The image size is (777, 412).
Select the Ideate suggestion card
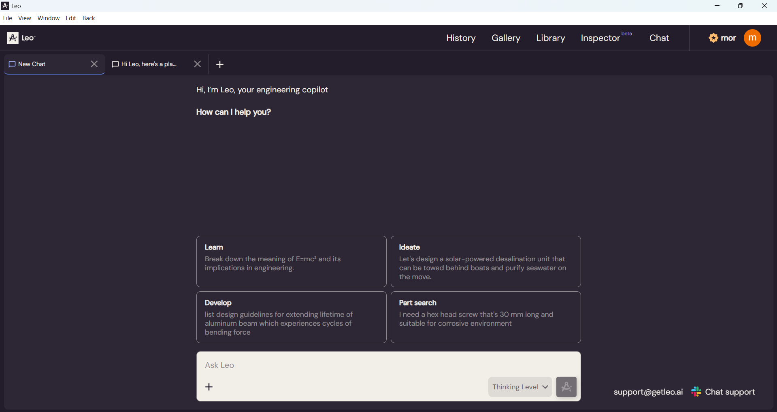click(x=485, y=261)
